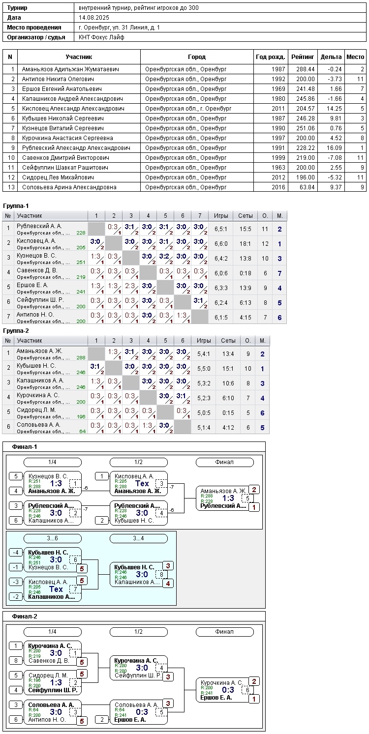Screen dimensions: 369x734
Task: Click the organizer value "КНТ Фокус Лайф"
Action: [101, 37]
